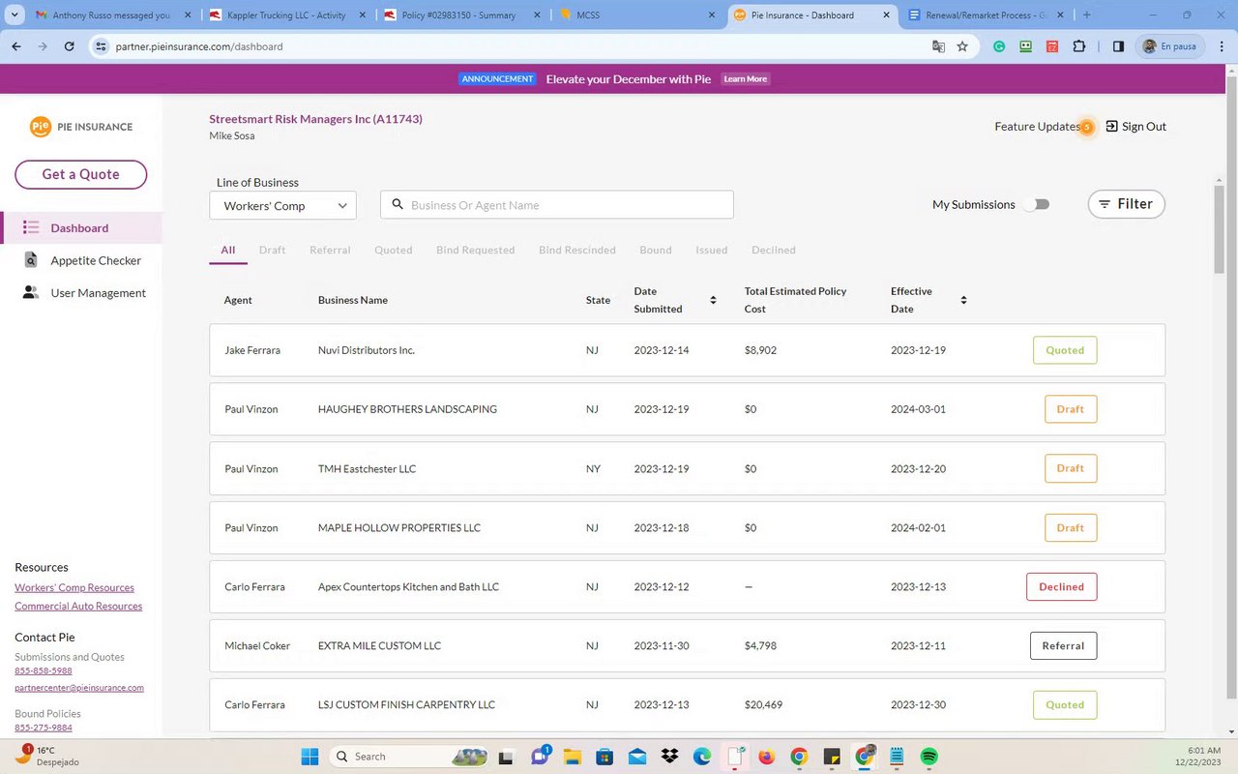Open the Commercial Auto Resources link
The width and height of the screenshot is (1238, 774).
pos(78,606)
